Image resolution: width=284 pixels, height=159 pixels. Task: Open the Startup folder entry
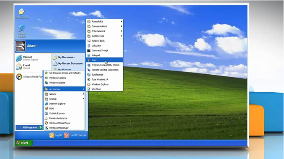click(x=64, y=99)
